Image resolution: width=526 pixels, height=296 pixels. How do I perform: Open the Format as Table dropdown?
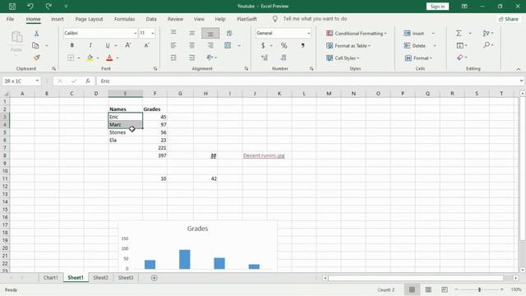pyautogui.click(x=348, y=46)
